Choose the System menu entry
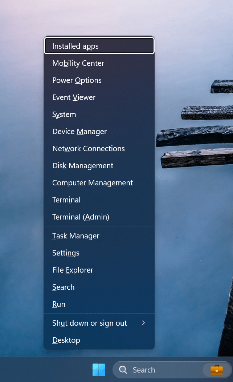This screenshot has height=382, width=233. pyautogui.click(x=64, y=114)
